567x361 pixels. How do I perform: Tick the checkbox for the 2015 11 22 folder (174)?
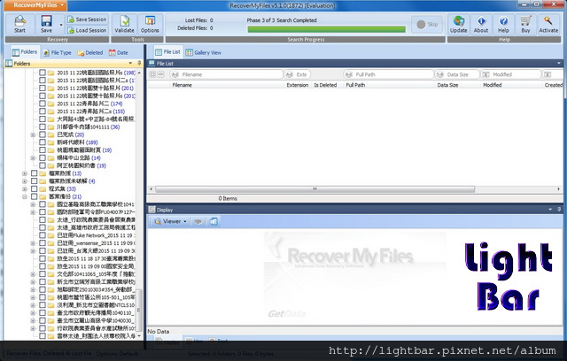(x=43, y=104)
